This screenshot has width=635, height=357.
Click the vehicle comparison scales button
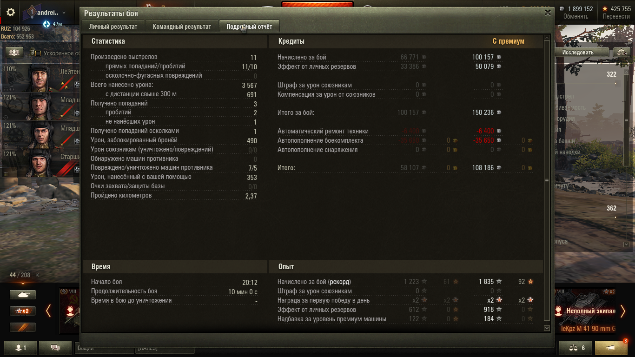pos(575,348)
